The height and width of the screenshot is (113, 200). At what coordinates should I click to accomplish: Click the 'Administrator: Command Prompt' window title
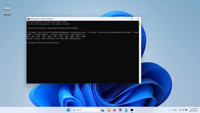[x=42, y=19]
